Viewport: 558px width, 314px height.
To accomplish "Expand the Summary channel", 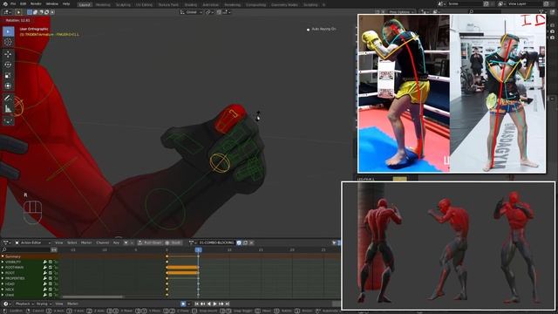I will pos(3,256).
